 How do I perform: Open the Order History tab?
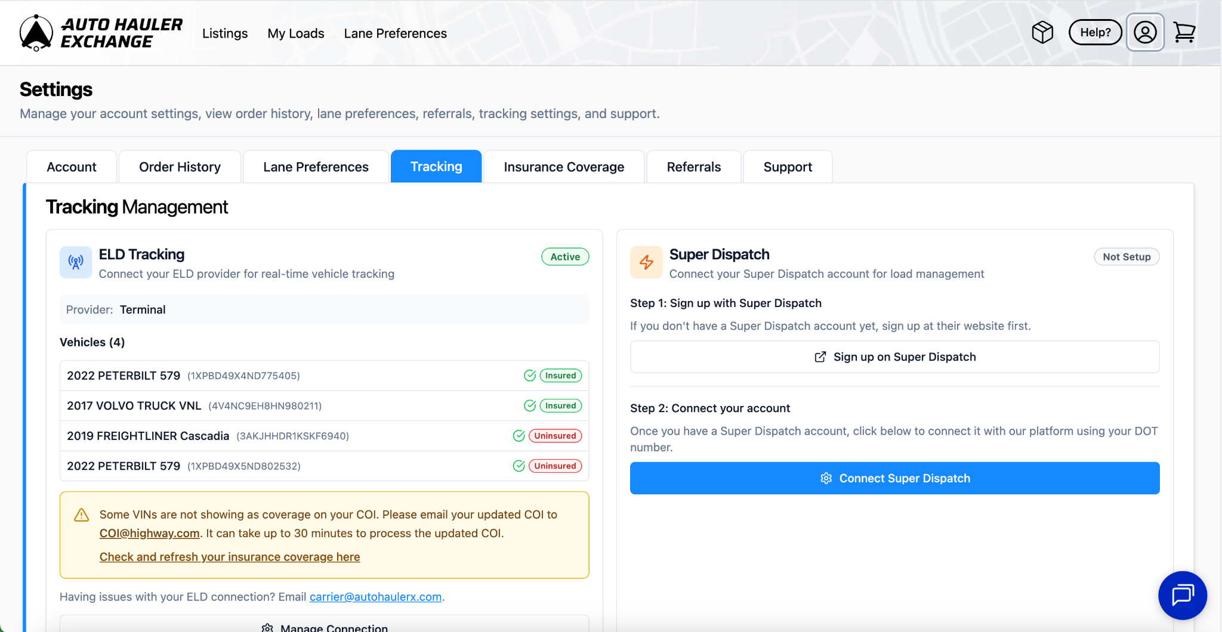point(180,167)
